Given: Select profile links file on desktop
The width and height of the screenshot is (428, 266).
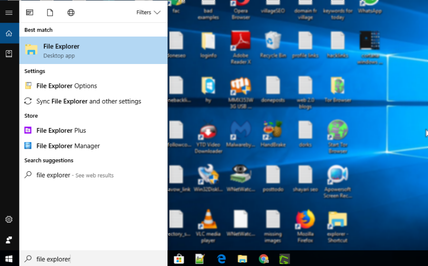Looking at the screenshot, I should (305, 45).
